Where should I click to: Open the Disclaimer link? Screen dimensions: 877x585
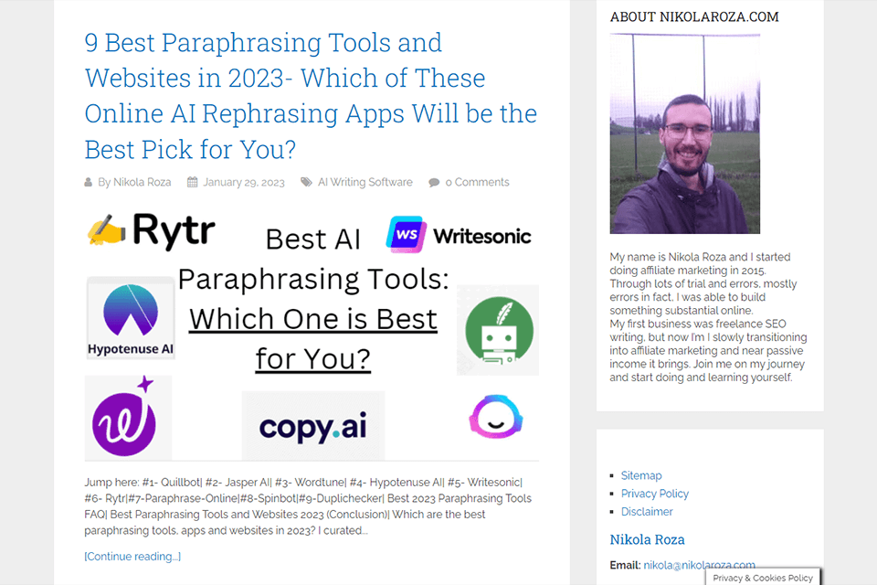[x=647, y=511]
